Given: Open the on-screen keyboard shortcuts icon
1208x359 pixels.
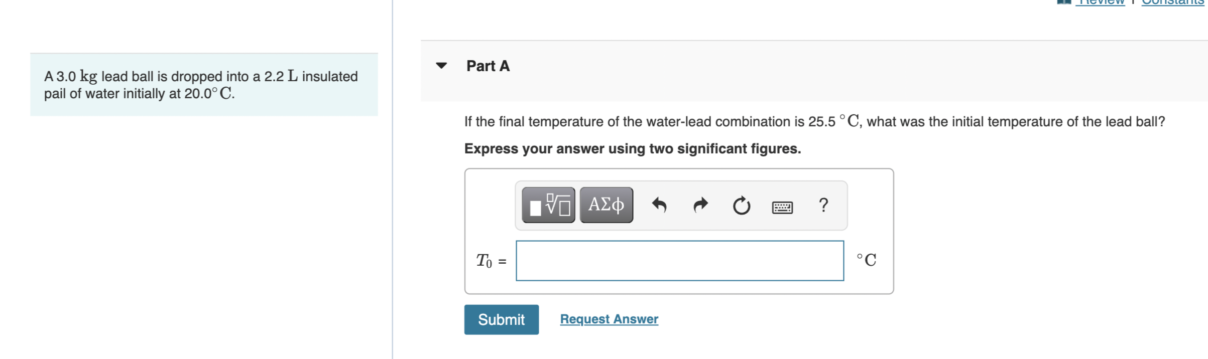Looking at the screenshot, I should pyautogui.click(x=783, y=207).
